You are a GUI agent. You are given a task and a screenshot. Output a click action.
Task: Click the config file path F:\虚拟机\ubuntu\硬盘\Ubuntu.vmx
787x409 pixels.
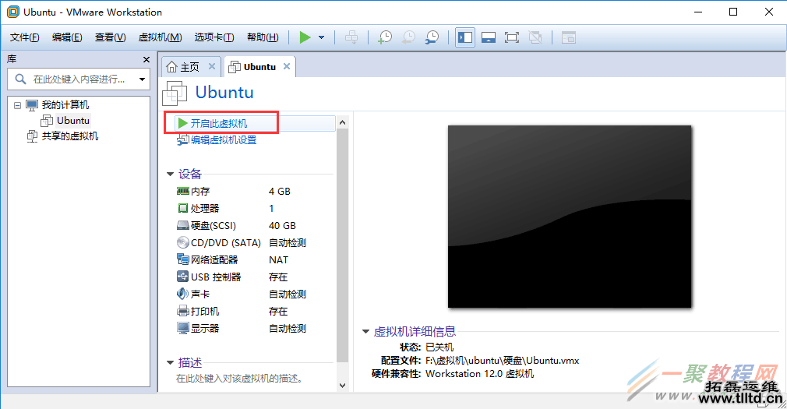point(503,361)
